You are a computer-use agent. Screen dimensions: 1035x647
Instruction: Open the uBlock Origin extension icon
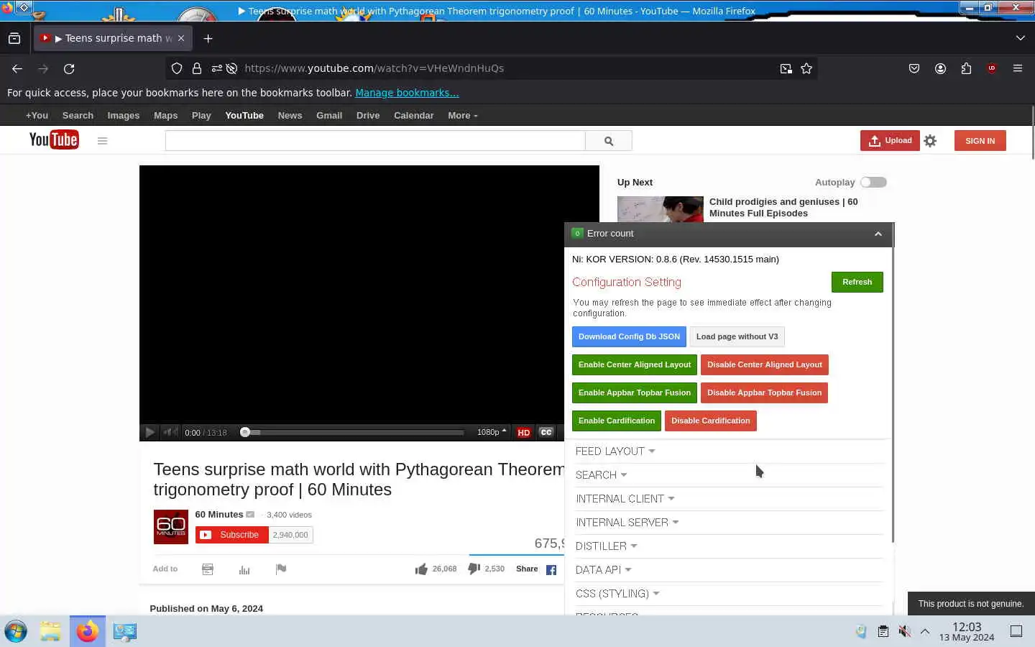[992, 68]
